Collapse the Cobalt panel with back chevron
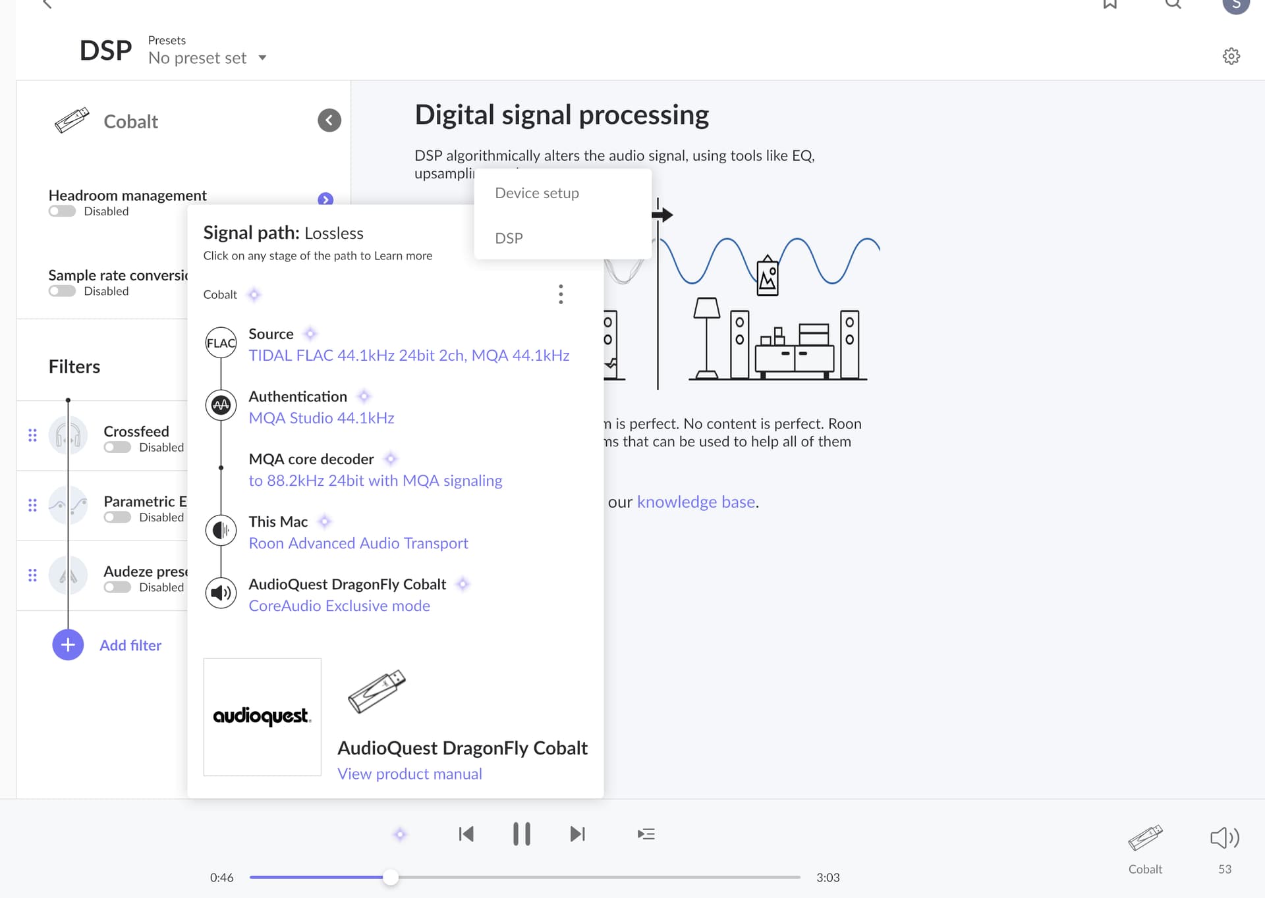 coord(329,120)
